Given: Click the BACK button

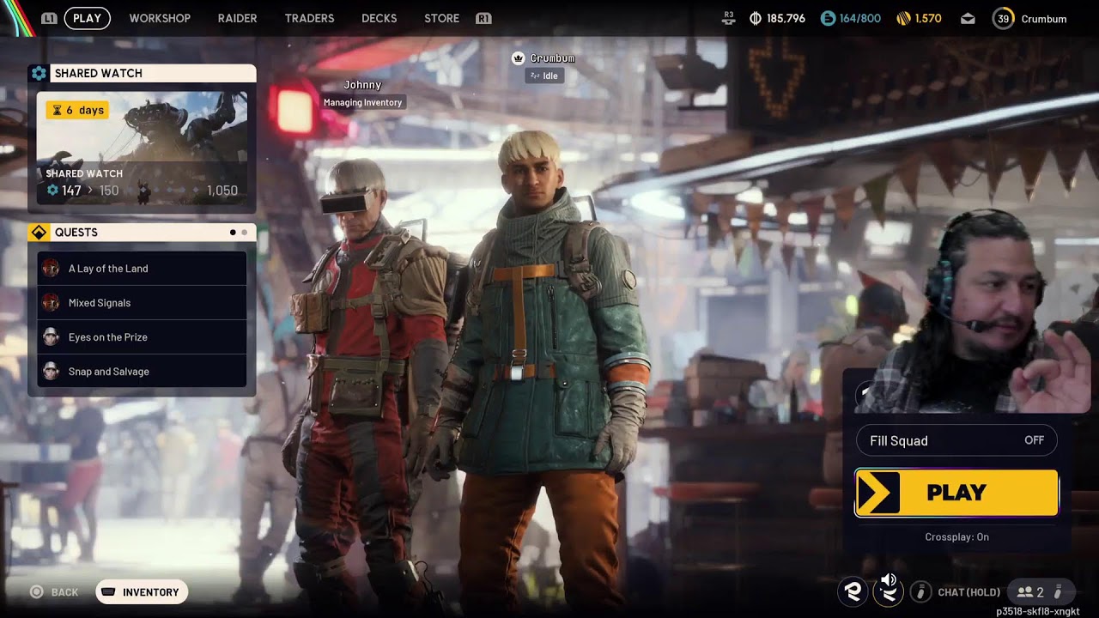Looking at the screenshot, I should click(x=54, y=592).
